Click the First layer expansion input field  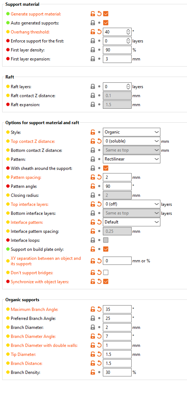click(x=117, y=59)
